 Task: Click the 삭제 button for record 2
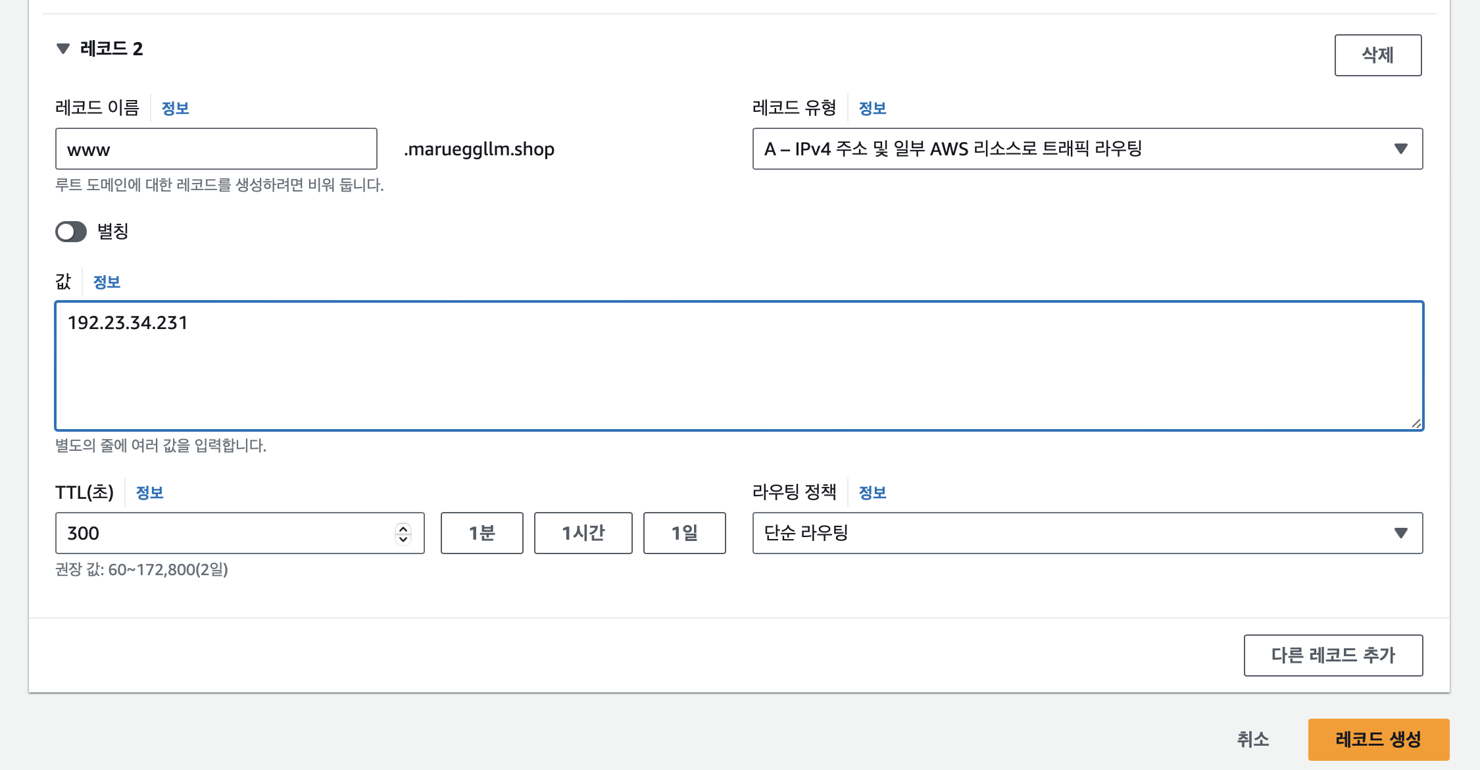point(1377,55)
